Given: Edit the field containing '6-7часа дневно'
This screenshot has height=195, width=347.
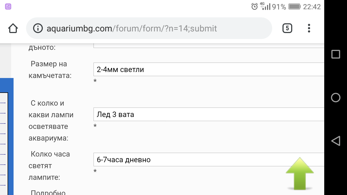Looking at the screenshot, I should 209,160.
